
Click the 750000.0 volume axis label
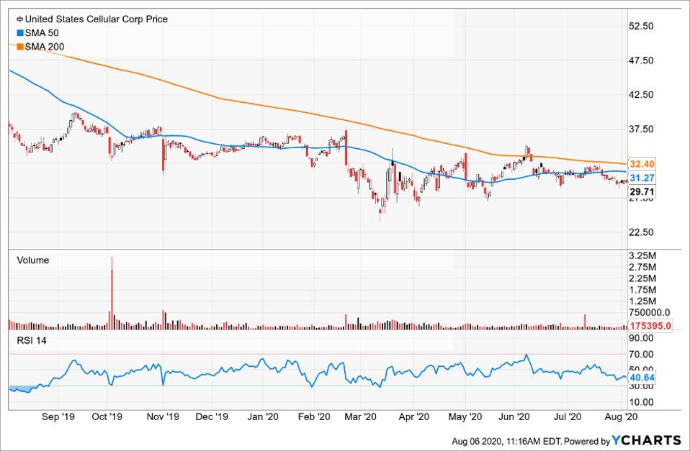650,312
